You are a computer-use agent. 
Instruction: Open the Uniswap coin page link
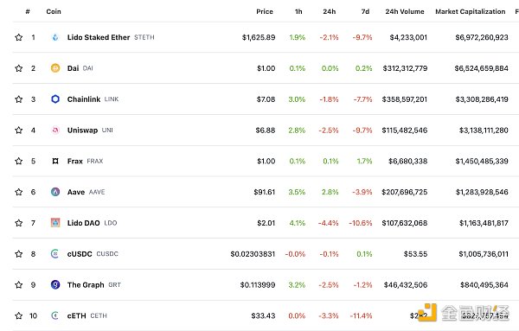pyautogui.click(x=82, y=130)
